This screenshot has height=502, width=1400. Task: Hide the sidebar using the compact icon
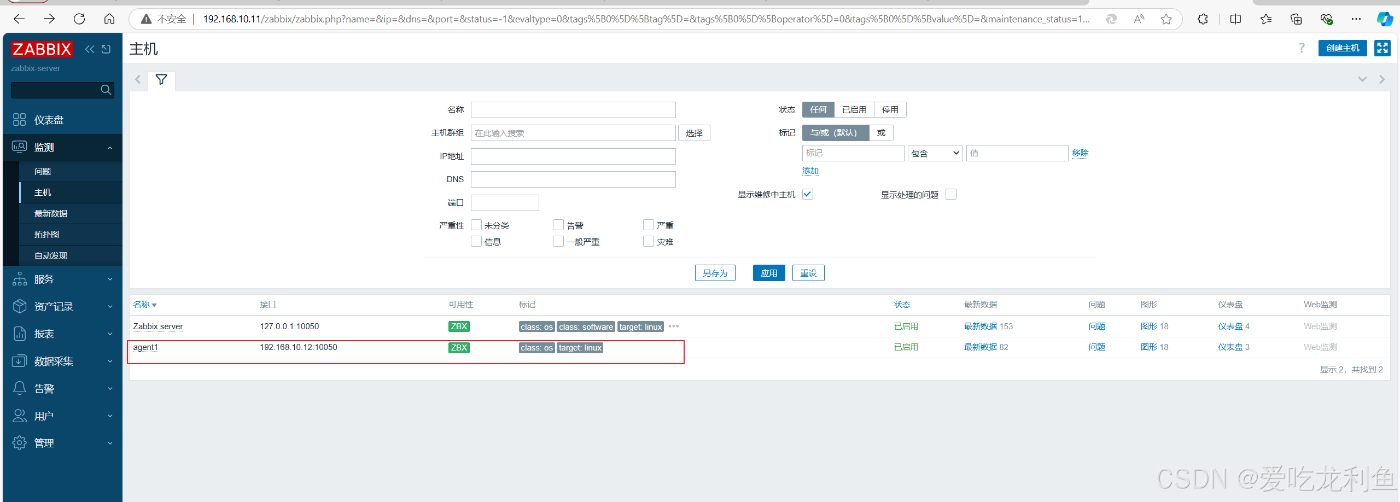point(106,49)
